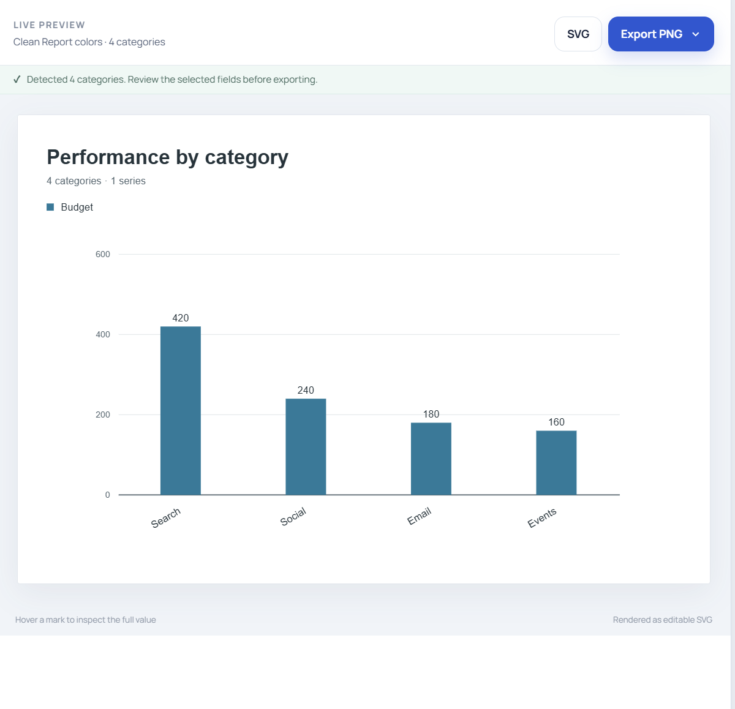
Task: Click the Social bar in chart
Action: point(306,447)
